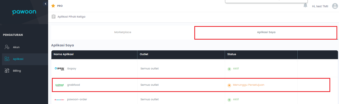Screen dimensions: 339x104
Task: Open the user profile avatar
Action: (335, 6)
